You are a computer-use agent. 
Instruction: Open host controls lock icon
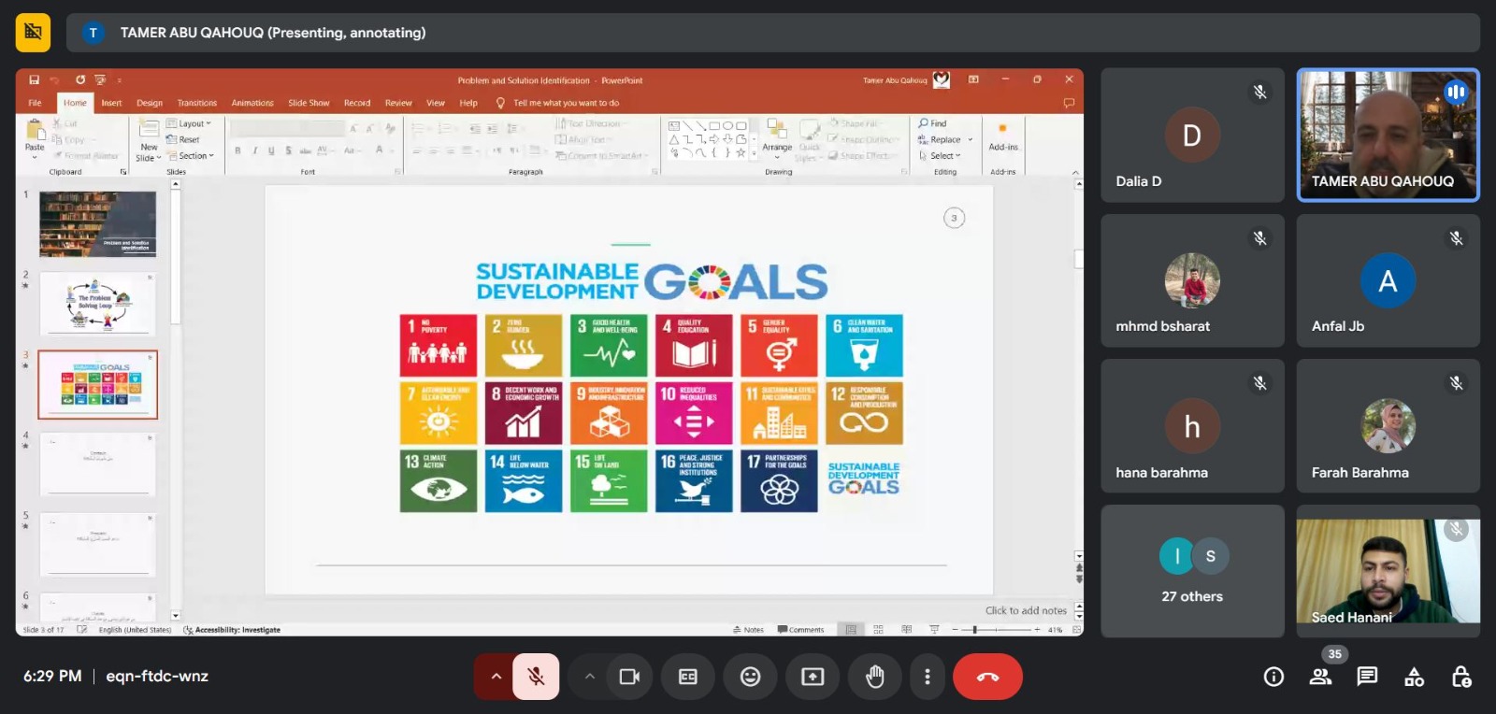pyautogui.click(x=1460, y=677)
